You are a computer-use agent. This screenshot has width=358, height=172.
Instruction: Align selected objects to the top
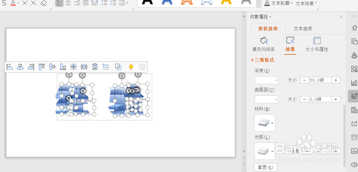(42, 67)
